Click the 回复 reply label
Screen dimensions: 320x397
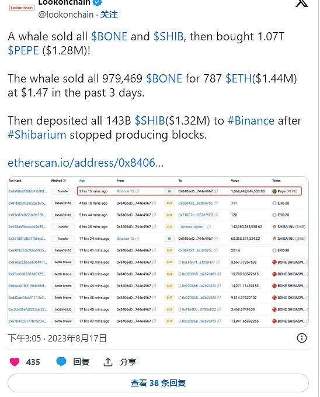tap(81, 362)
